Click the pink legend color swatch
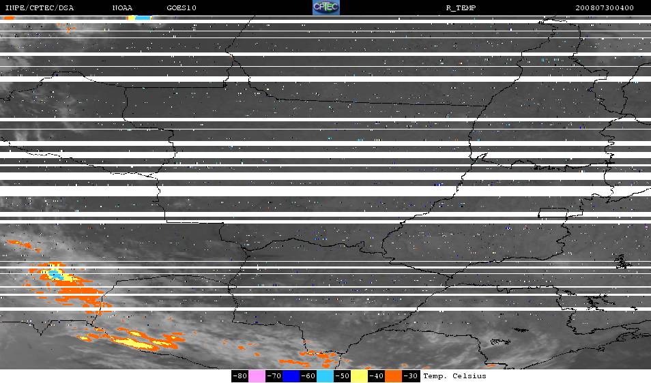This screenshot has height=383, width=651. point(257,376)
